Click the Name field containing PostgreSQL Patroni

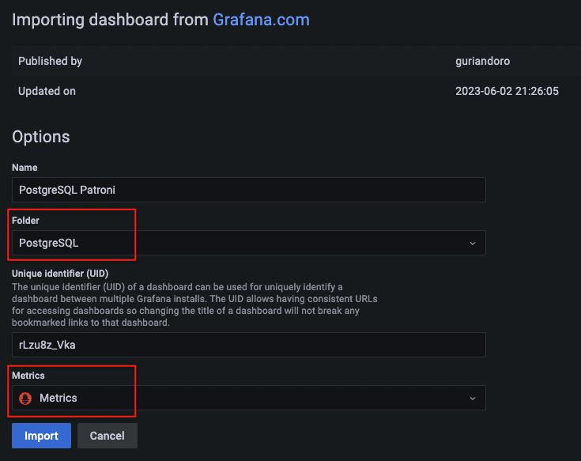coord(248,190)
